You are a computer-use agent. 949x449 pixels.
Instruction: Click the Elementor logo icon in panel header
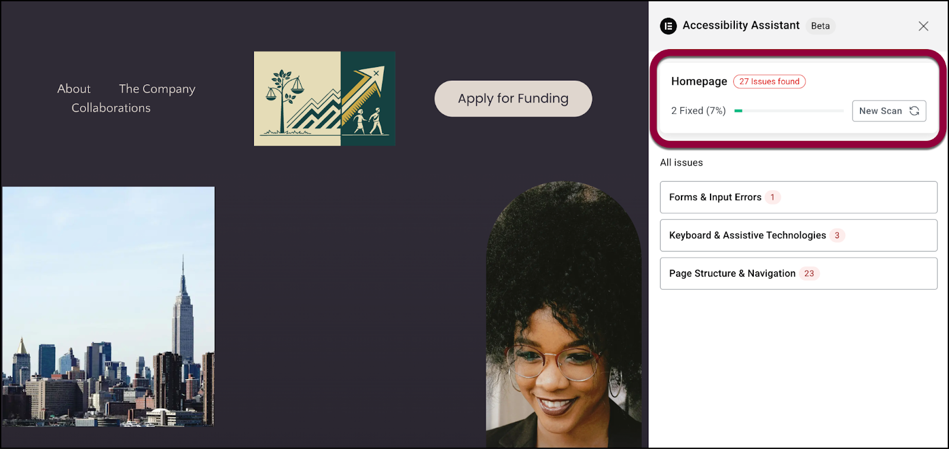pos(668,26)
